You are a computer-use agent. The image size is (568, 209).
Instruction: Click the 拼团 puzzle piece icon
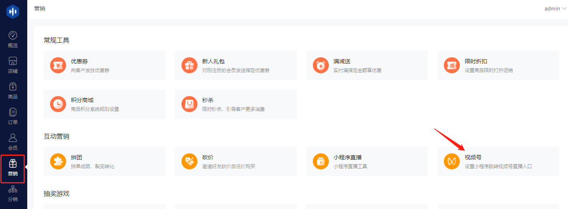(x=58, y=161)
